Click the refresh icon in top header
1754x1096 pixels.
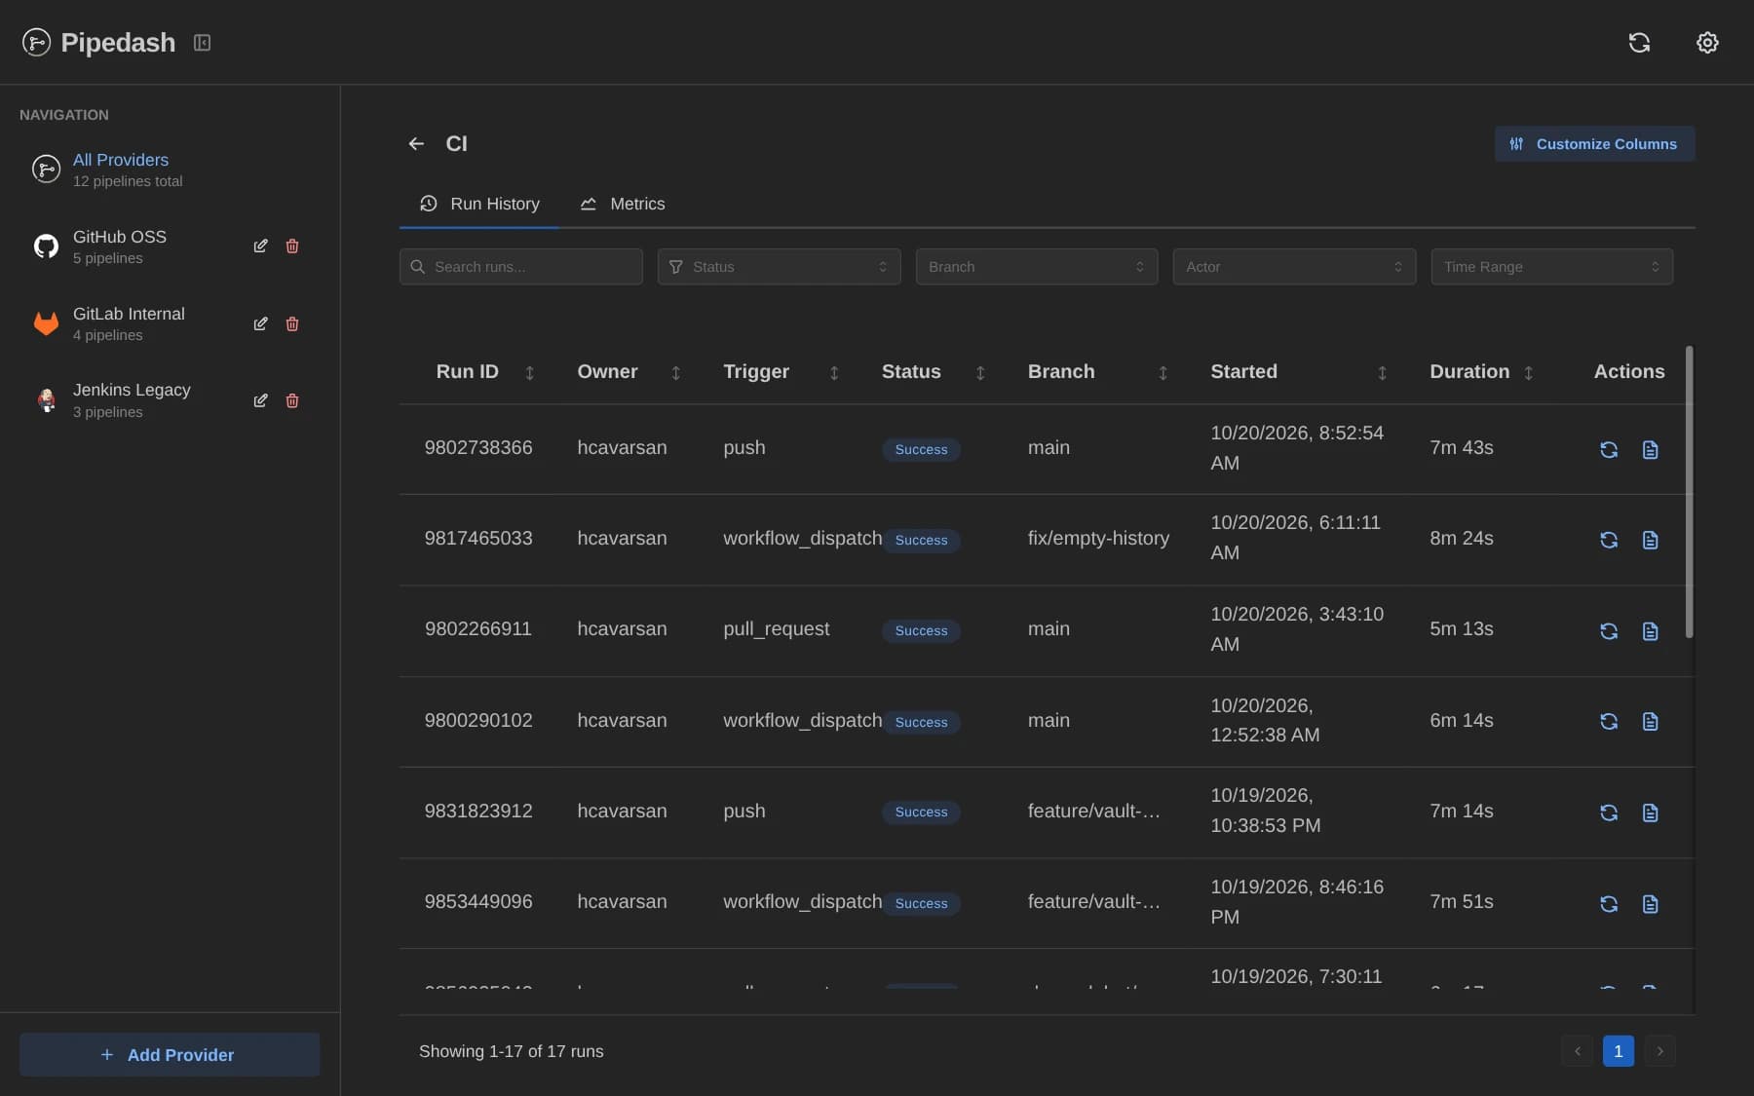click(x=1639, y=42)
